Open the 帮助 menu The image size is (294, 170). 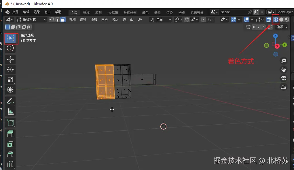click(58, 12)
